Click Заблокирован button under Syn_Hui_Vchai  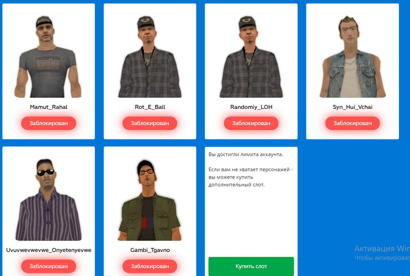[x=352, y=123]
